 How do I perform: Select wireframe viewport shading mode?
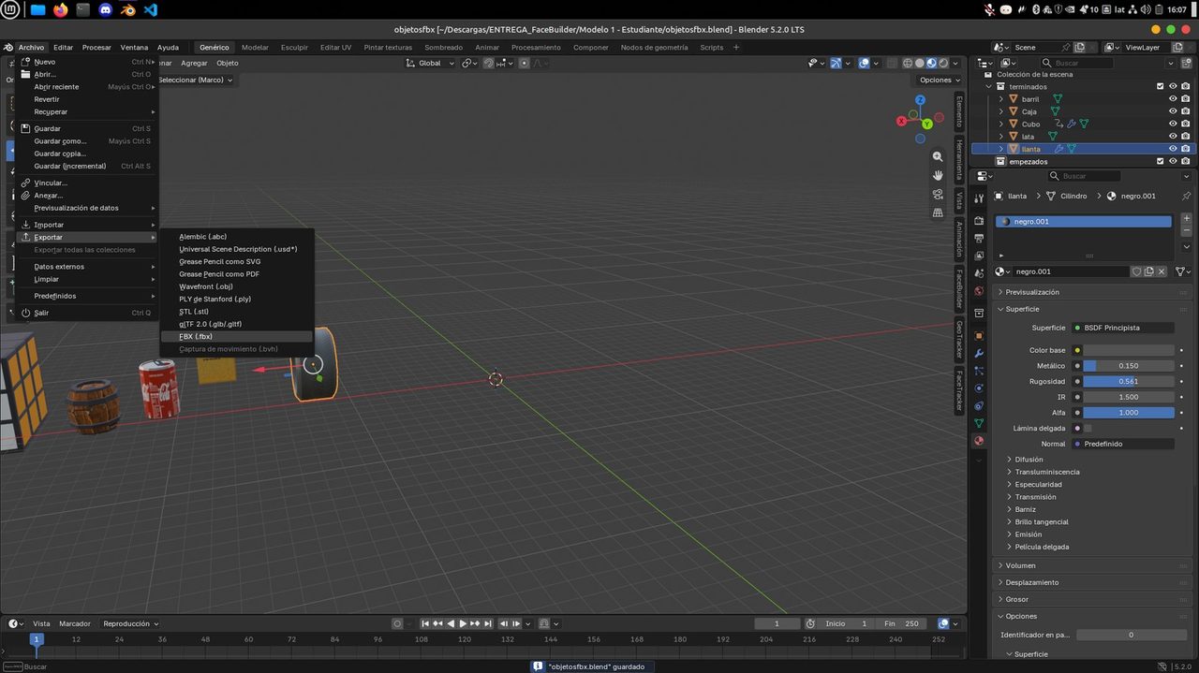pos(908,63)
